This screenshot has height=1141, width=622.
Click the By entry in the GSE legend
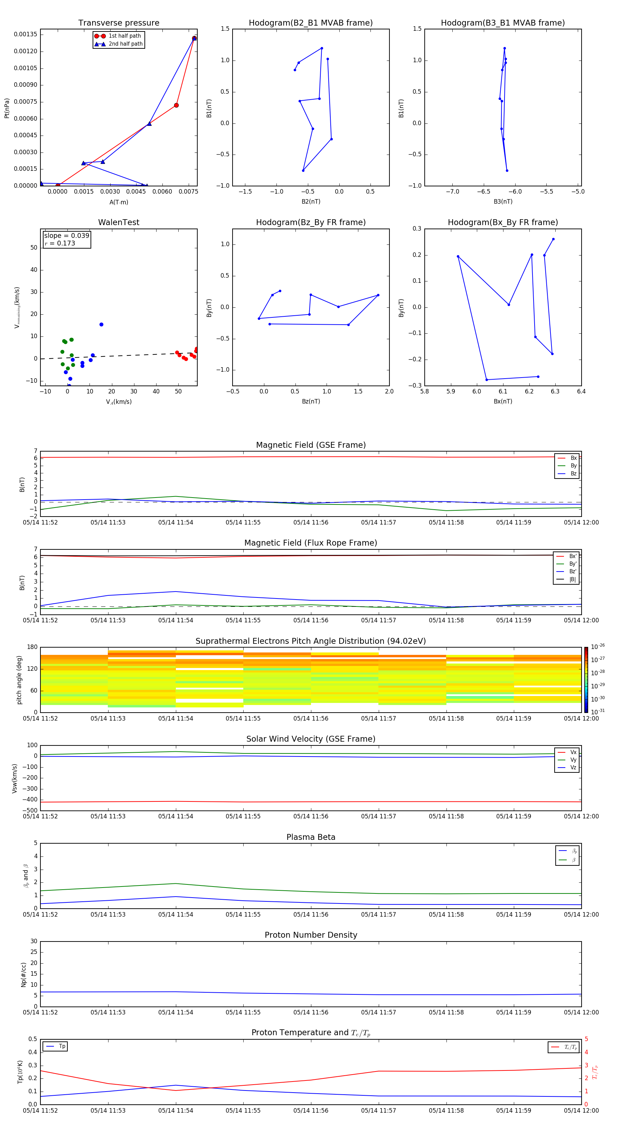coord(567,465)
